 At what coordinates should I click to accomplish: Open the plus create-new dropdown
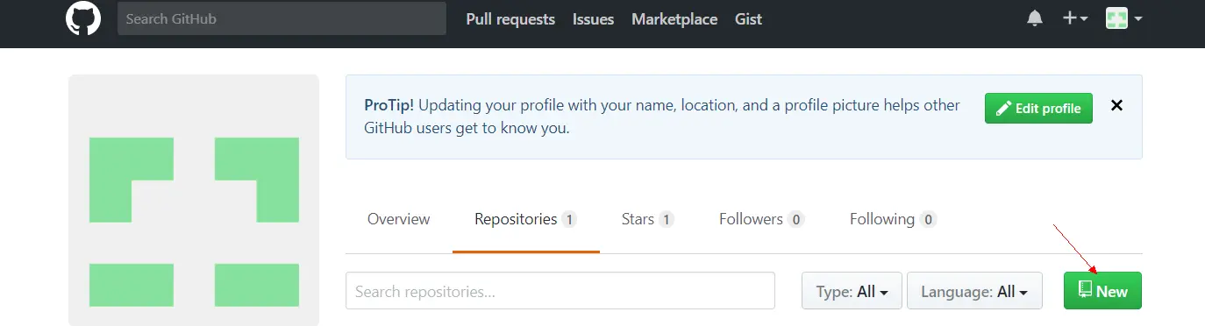(x=1075, y=18)
